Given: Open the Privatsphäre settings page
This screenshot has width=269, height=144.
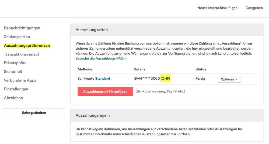Looking at the screenshot, I should coord(15,63).
